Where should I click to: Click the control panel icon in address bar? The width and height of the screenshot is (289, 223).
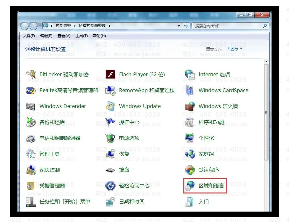pos(46,26)
